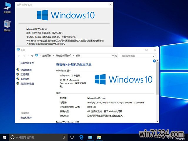Expand the chevron after 所有控制面板项
The height and width of the screenshot is (141, 188).
click(73, 56)
